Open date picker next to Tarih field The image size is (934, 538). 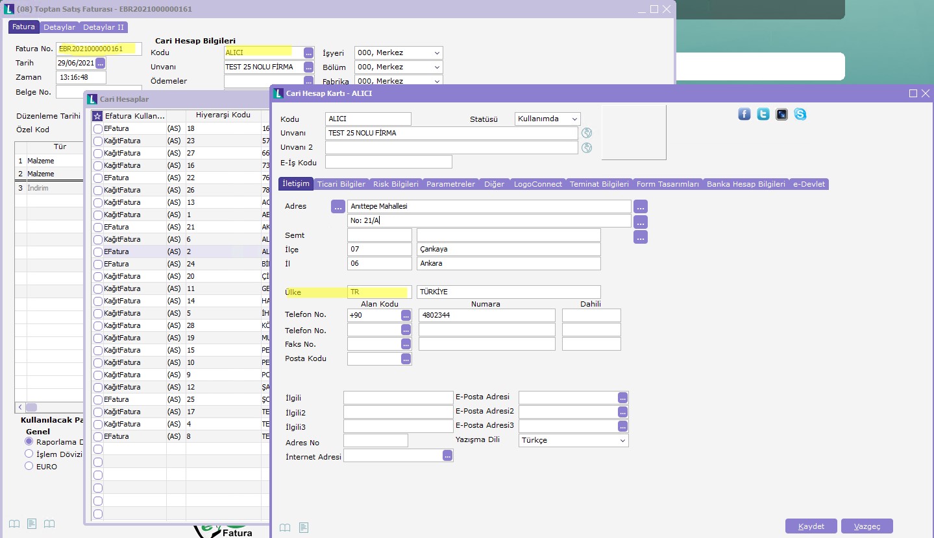[x=101, y=64]
